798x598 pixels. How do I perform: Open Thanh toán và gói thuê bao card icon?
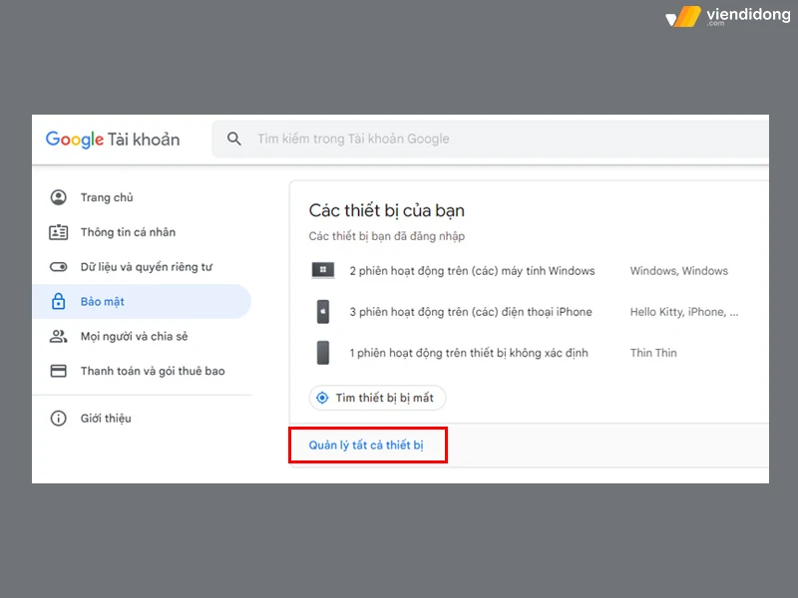pos(60,370)
